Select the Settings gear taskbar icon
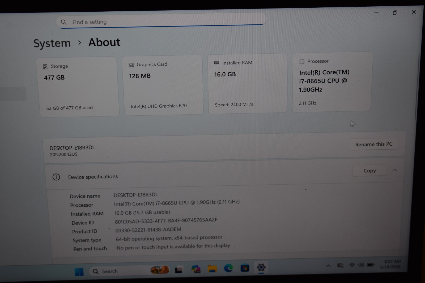The height and width of the screenshot is (283, 425). coord(261,267)
